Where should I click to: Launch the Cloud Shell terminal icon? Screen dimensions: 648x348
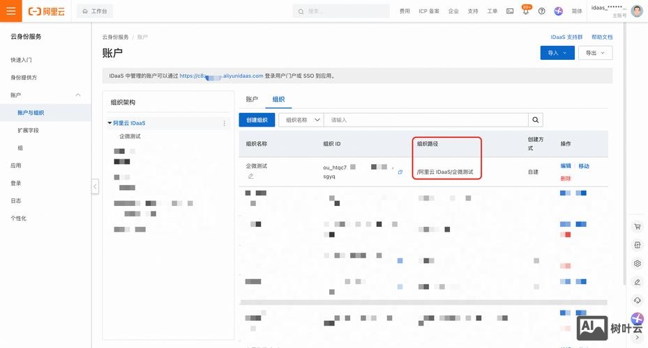510,11
